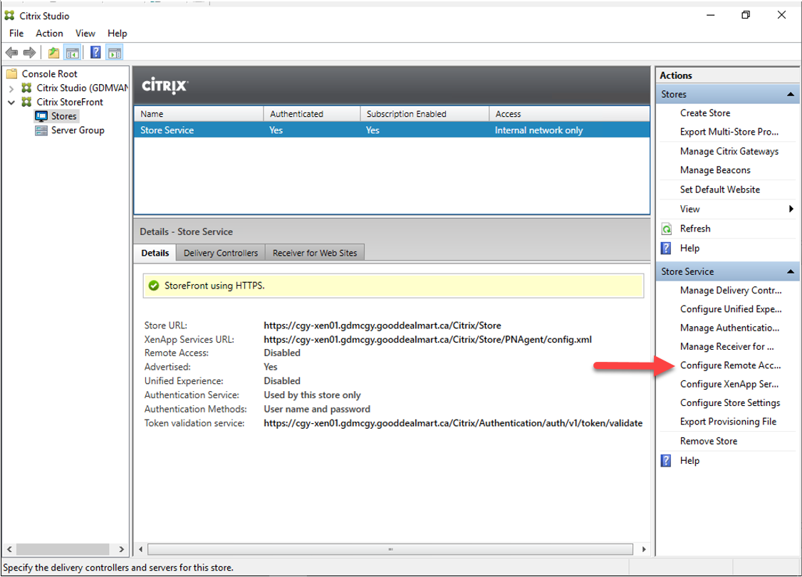Click the Up one level folder icon
This screenshot has width=802, height=577.
[53, 52]
